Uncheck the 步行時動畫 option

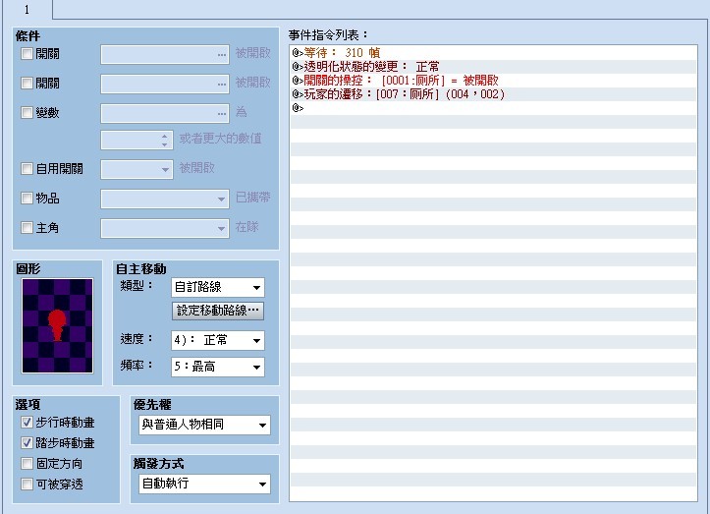pyautogui.click(x=27, y=423)
